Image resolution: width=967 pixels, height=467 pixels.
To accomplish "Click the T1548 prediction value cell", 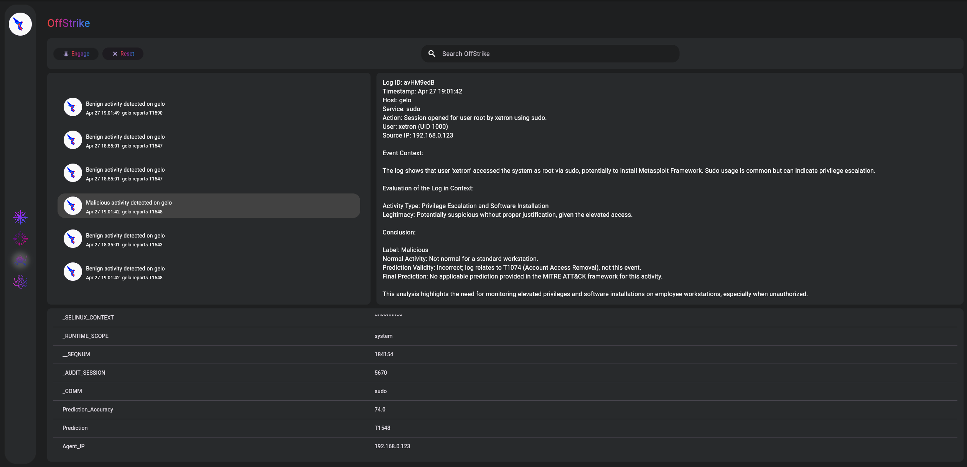I will (x=382, y=428).
